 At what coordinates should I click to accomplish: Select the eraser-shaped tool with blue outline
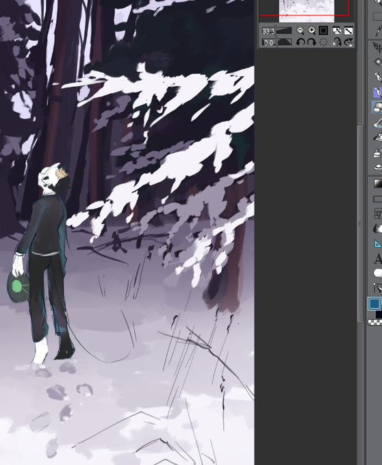(377, 107)
